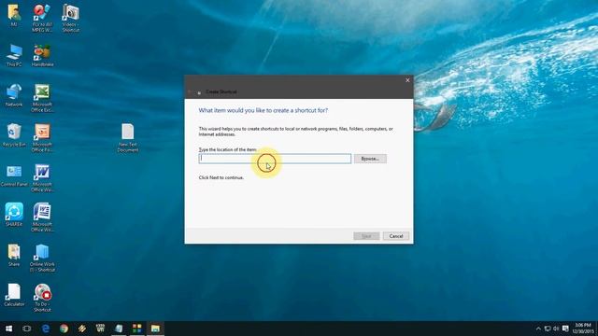Viewport: 598px width, 336px height.
Task: Close the Create Shortcut dialog
Action: tap(407, 80)
